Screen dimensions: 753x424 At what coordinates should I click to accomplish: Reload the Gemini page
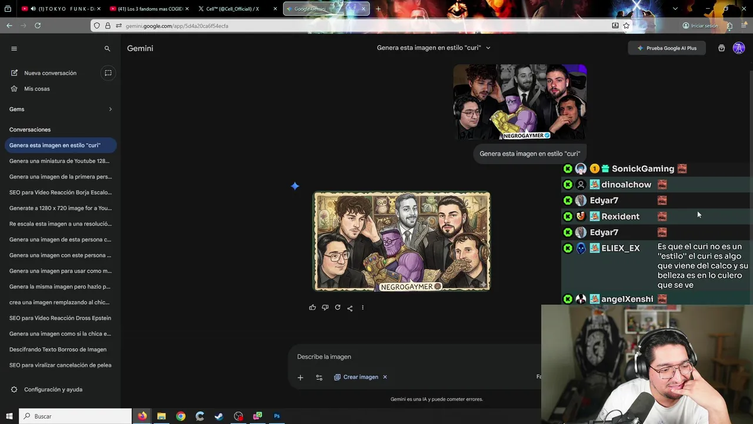(38, 25)
